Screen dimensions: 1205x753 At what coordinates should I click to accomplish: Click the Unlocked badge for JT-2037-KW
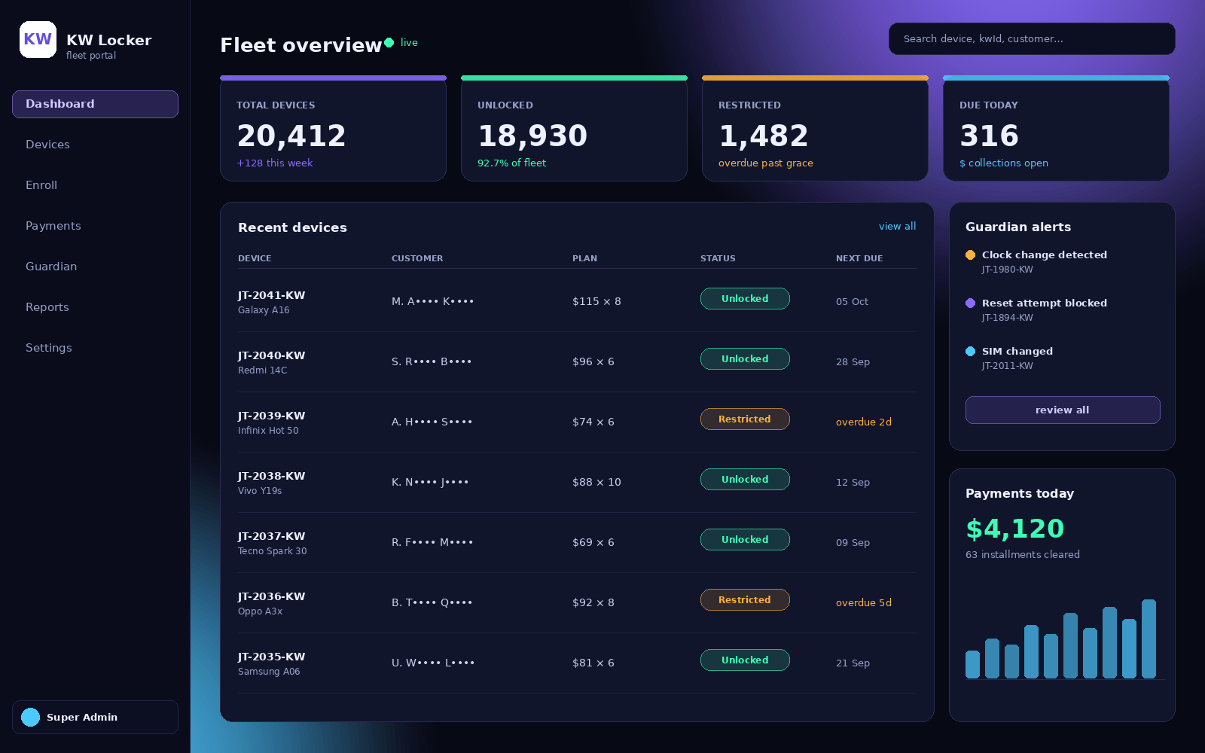click(745, 539)
